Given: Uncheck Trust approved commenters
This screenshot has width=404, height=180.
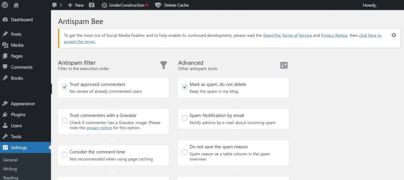Looking at the screenshot, I should point(65,87).
